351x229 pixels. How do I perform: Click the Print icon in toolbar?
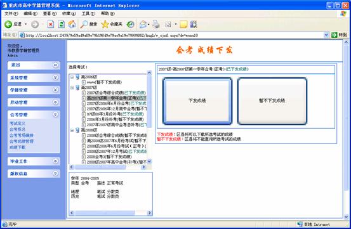coord(156,24)
